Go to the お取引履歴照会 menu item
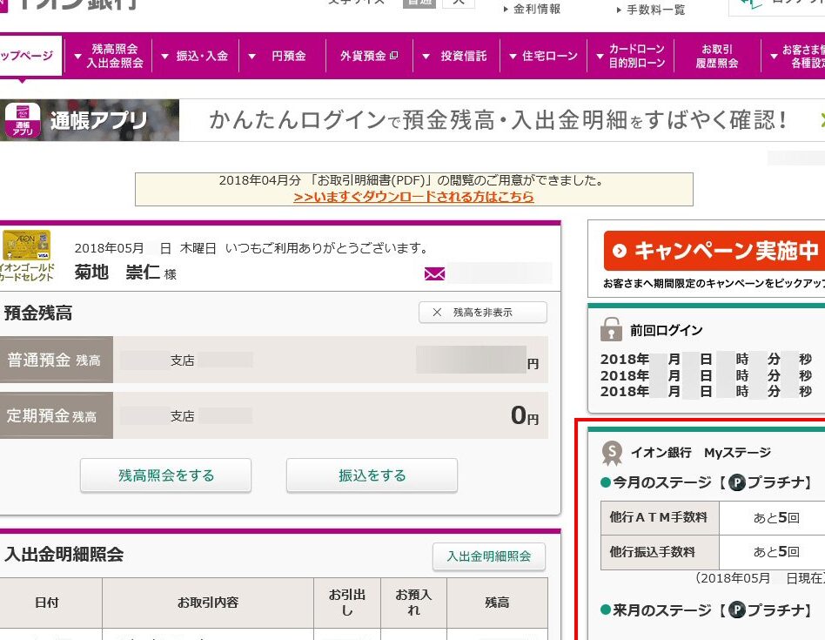 click(716, 57)
